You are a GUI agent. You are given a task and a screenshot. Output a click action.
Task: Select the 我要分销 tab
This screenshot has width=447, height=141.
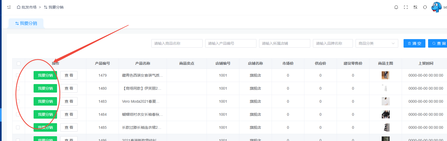tap(26, 23)
